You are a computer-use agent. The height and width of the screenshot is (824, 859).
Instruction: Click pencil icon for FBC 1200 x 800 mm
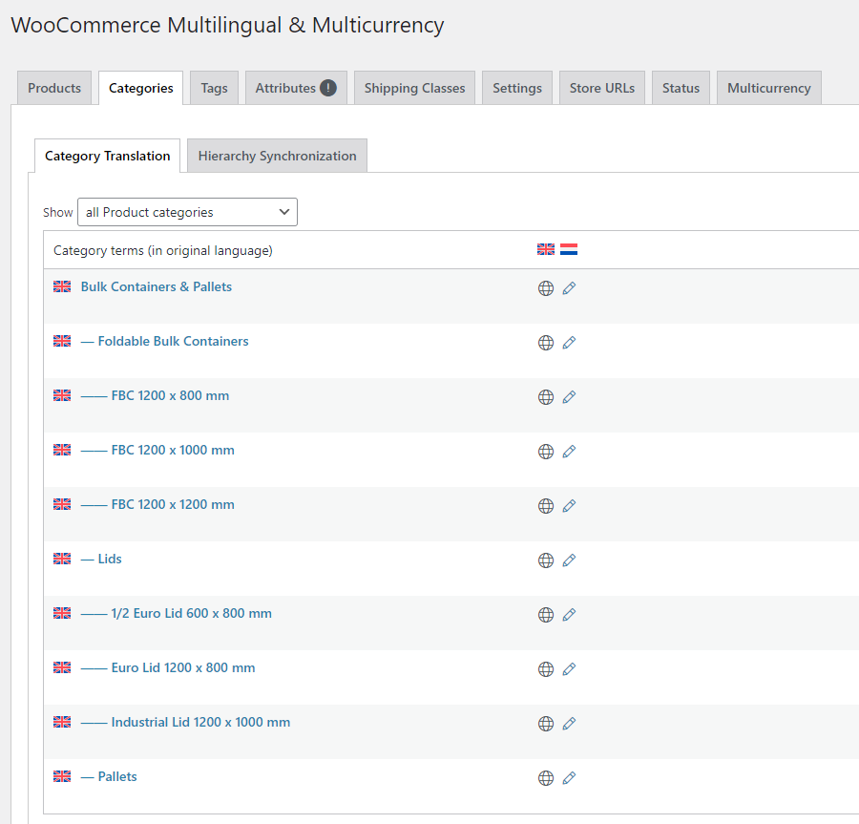pos(569,397)
